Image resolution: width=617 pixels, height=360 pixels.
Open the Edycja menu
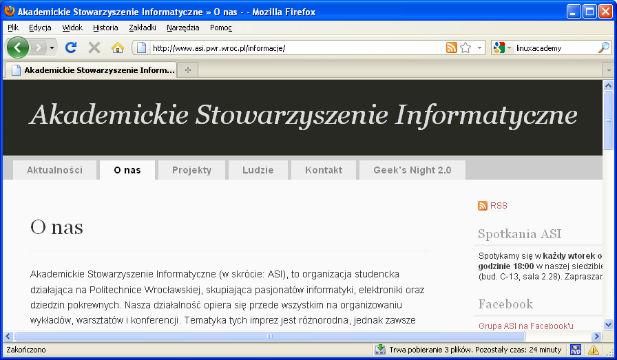tap(40, 28)
